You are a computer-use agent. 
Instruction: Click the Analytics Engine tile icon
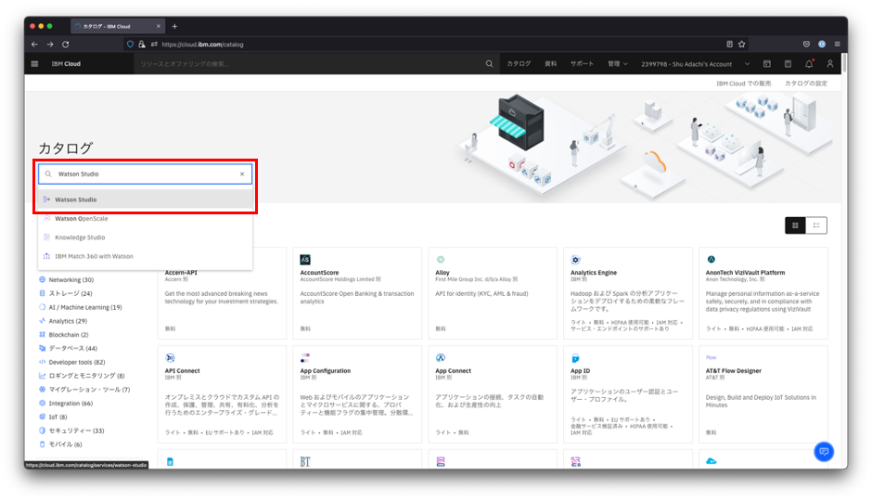[x=575, y=260]
